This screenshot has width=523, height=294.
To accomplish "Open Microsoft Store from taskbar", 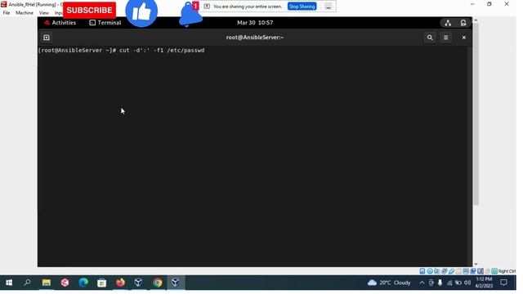I will coord(101,283).
